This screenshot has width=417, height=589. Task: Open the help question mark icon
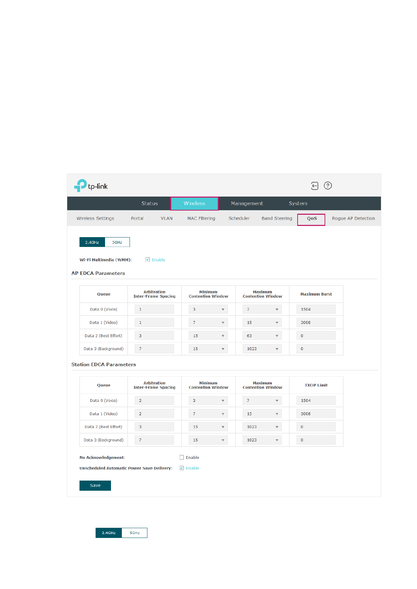coord(328,186)
